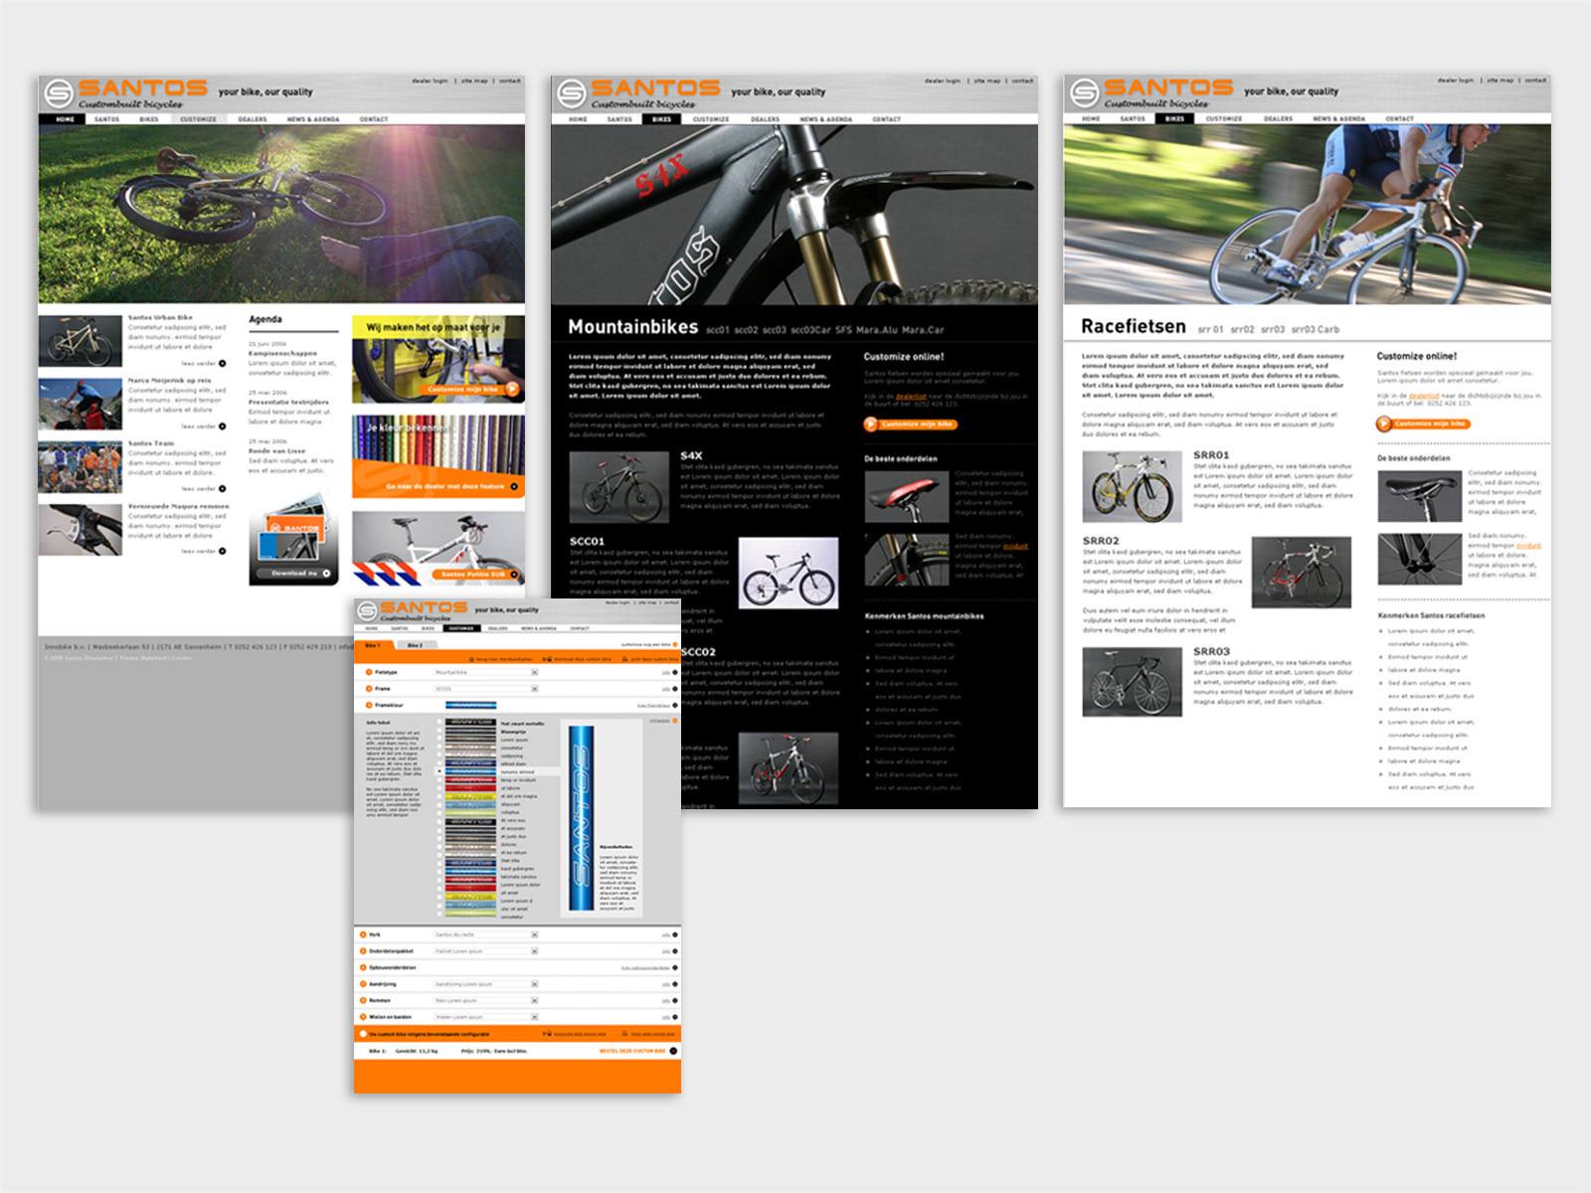The height and width of the screenshot is (1193, 1591).
Task: Open the SRR03 bike thumbnail on Racefietsen page
Action: [x=1132, y=681]
